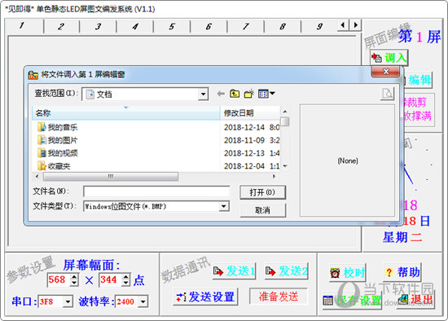Screen dimensions: 448x321
Task: Click the 取消 cancel button
Action: pos(262,210)
